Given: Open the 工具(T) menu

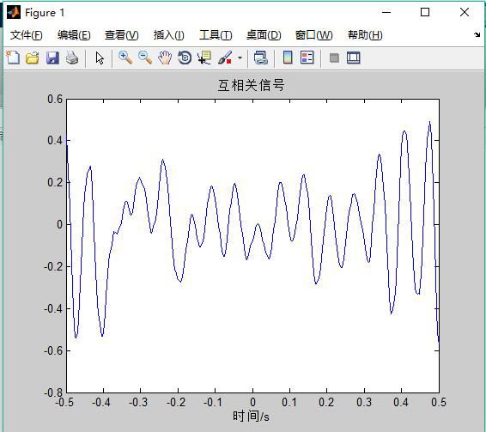Looking at the screenshot, I should (216, 35).
